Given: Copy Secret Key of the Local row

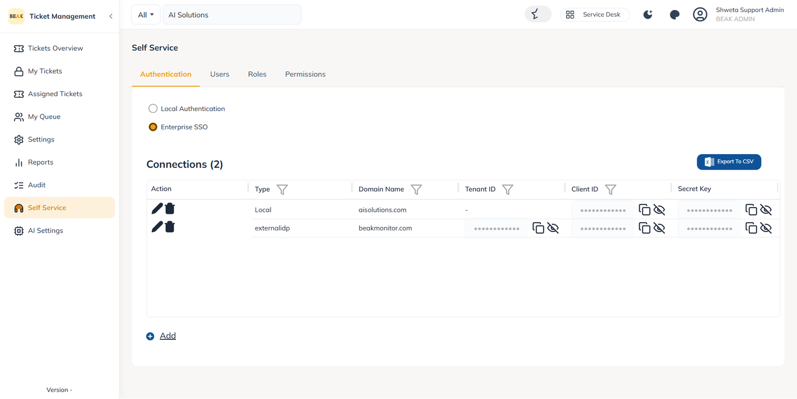Looking at the screenshot, I should [751, 209].
